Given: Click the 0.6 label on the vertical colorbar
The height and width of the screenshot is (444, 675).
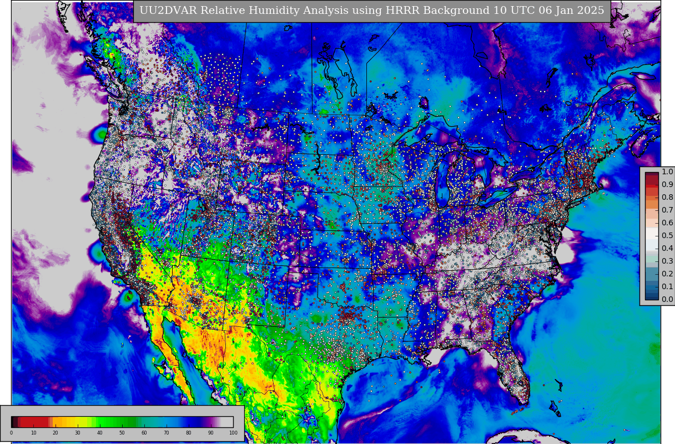Looking at the screenshot, I should (667, 223).
